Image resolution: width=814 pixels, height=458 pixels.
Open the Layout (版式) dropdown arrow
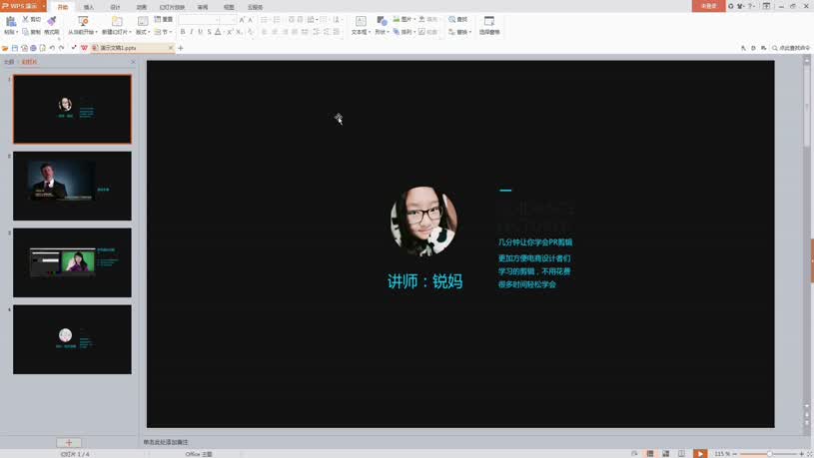[x=149, y=32]
